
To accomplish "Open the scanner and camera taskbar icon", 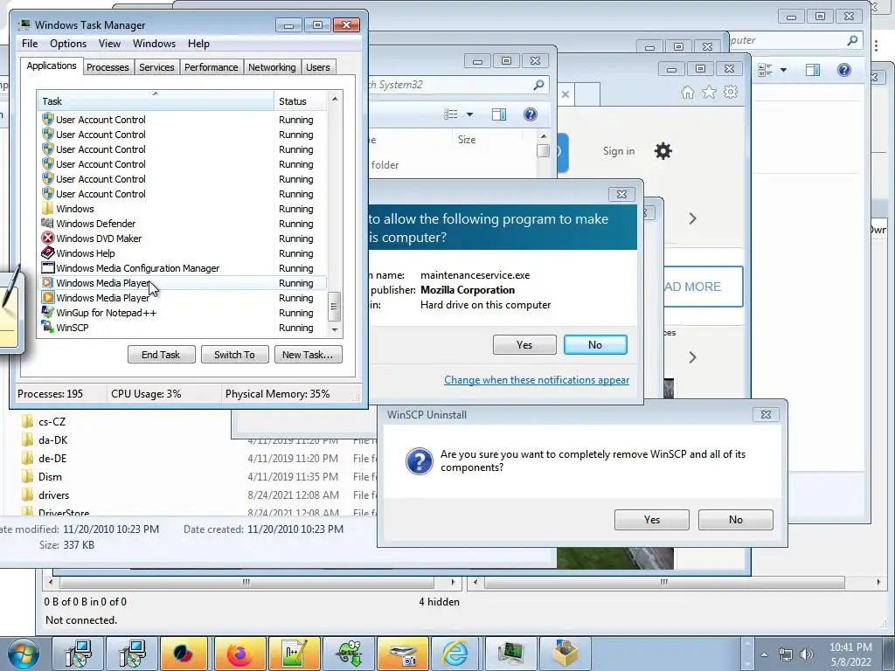I will pyautogui.click(x=403, y=654).
